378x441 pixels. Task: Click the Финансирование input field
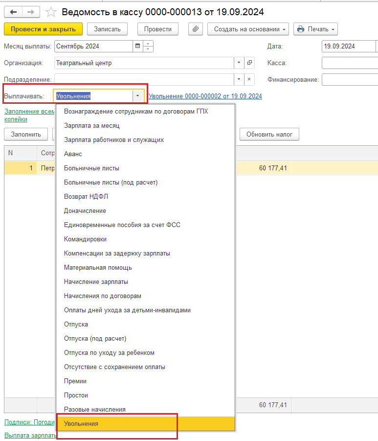pos(350,79)
